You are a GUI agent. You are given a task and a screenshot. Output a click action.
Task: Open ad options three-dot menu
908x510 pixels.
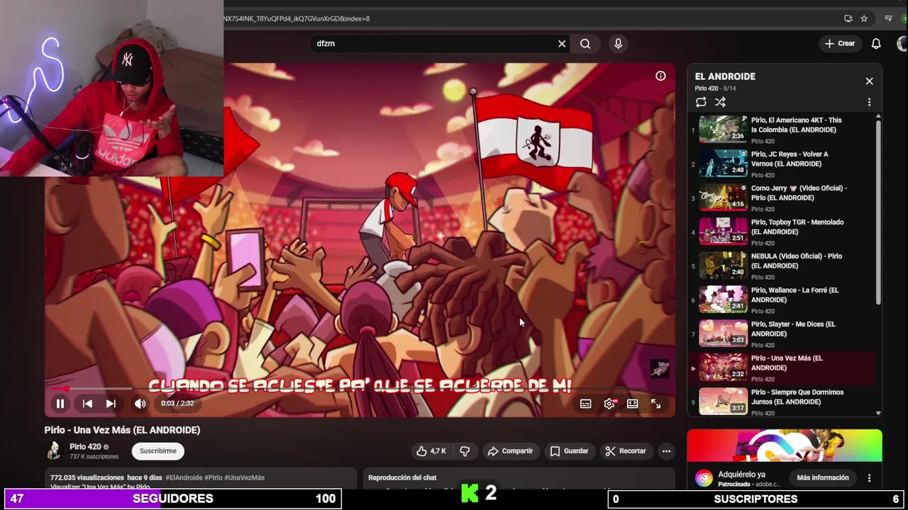click(869, 478)
